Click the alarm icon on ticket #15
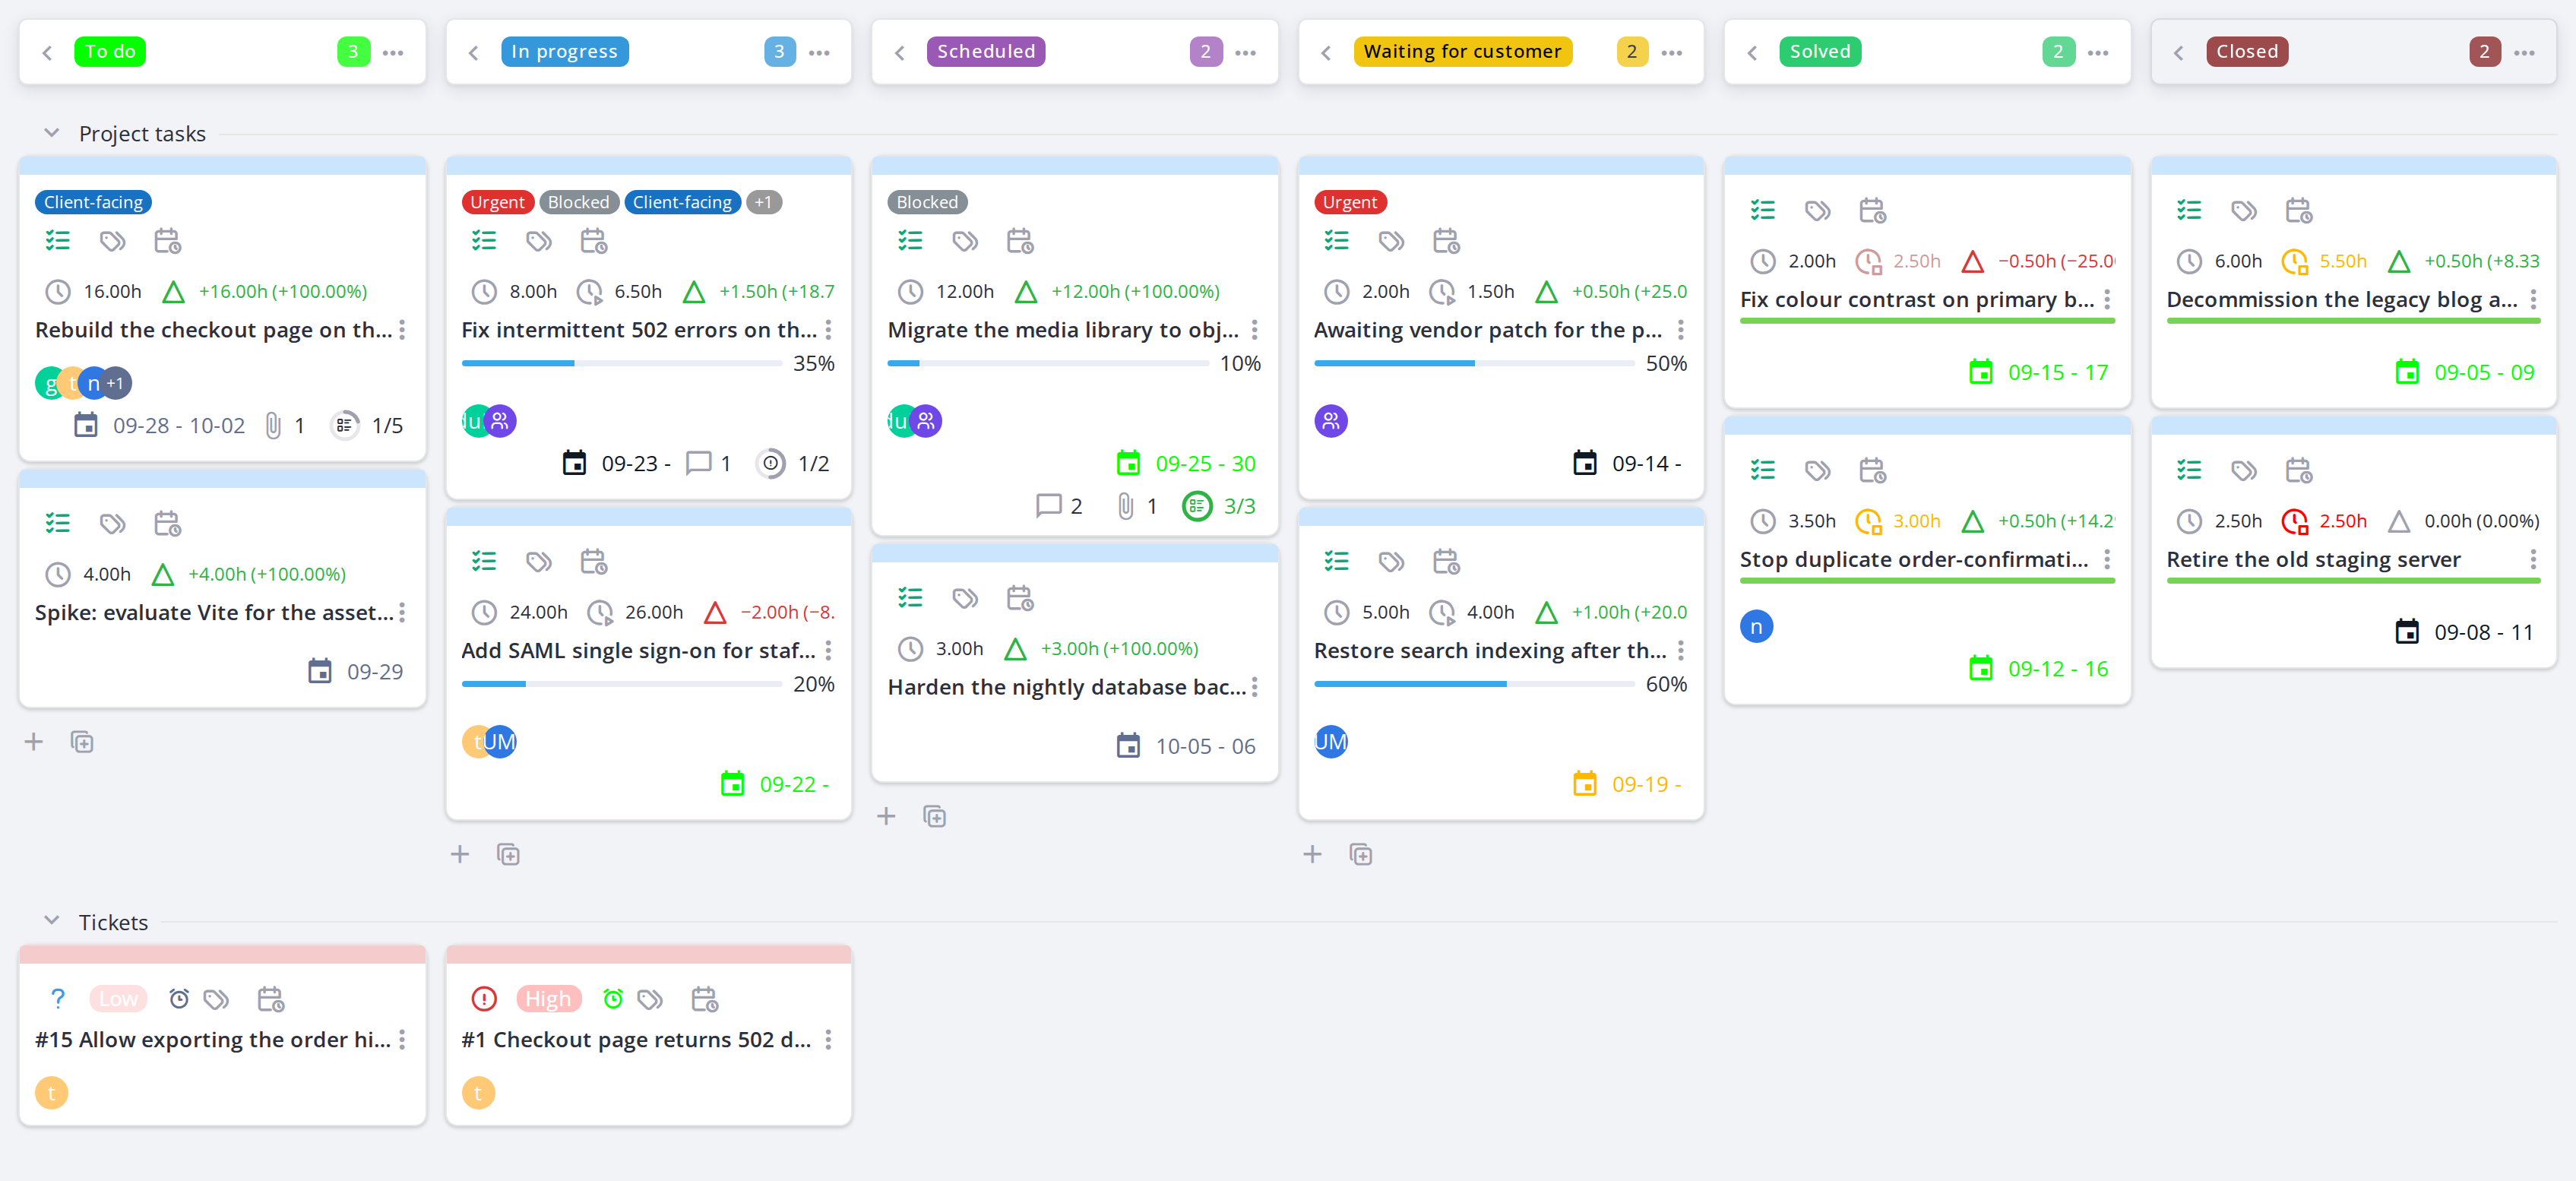Image resolution: width=2576 pixels, height=1181 pixels. click(179, 999)
